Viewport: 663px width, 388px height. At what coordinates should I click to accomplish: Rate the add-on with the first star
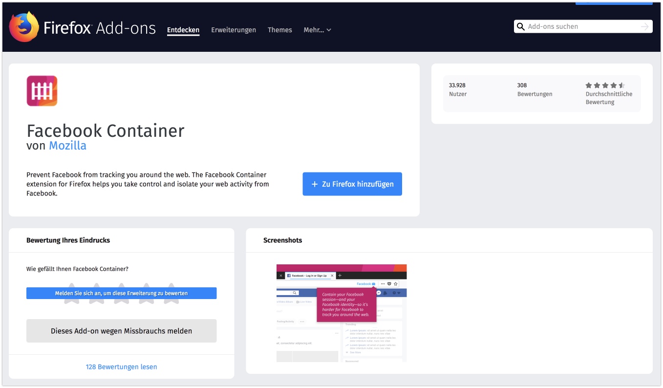point(72,301)
